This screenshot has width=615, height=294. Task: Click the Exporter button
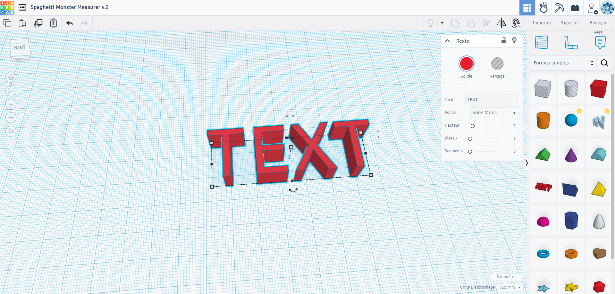click(x=570, y=23)
